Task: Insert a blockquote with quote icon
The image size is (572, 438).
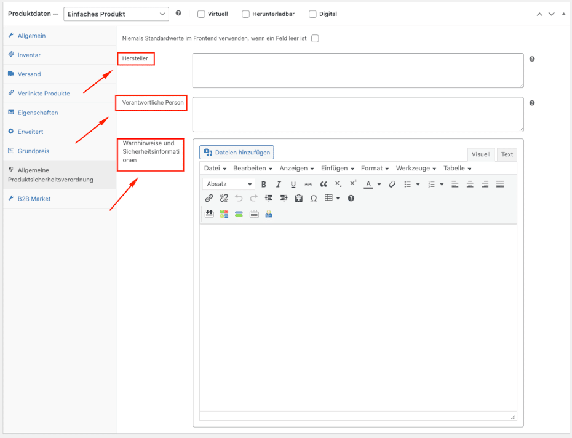Action: (x=324, y=185)
